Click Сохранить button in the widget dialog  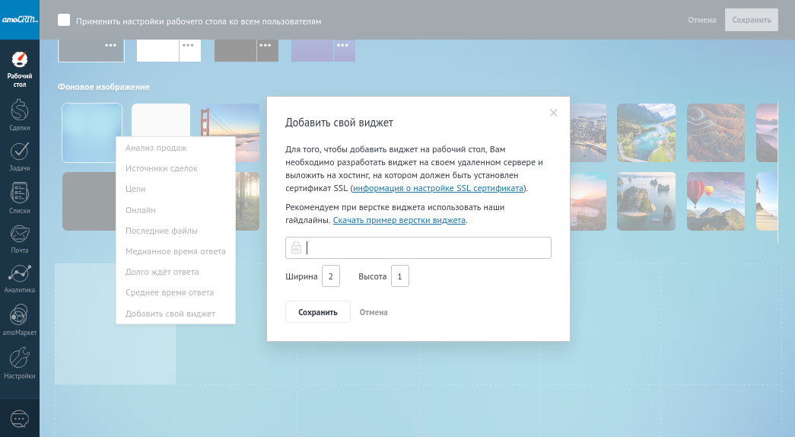317,312
